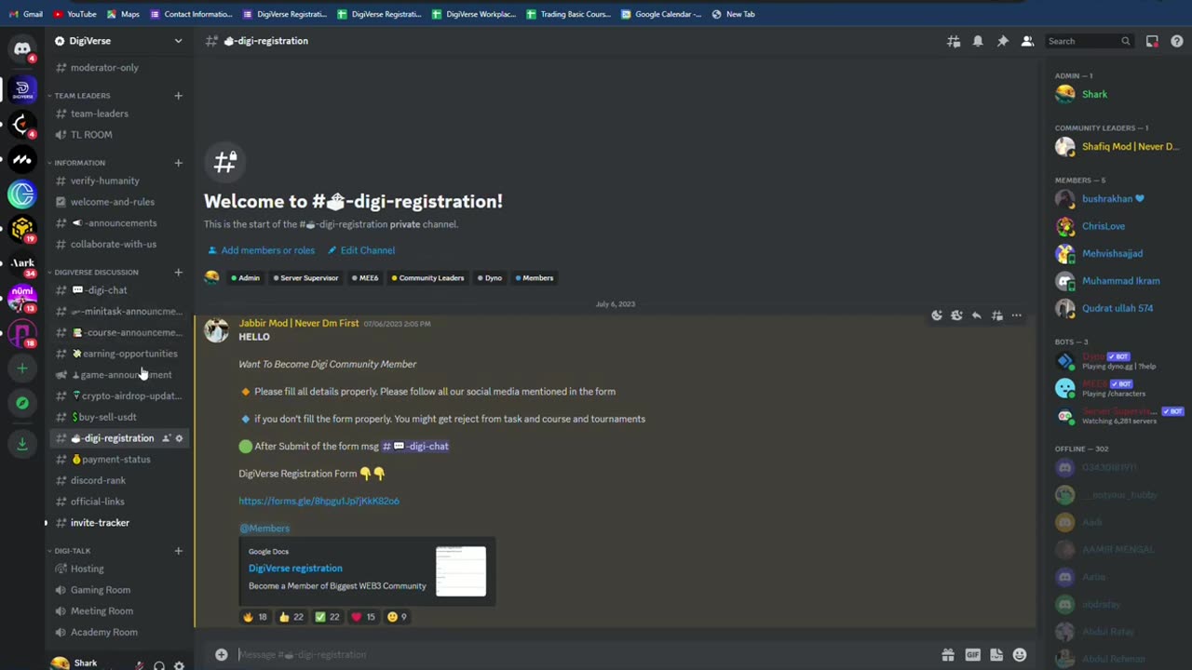The height and width of the screenshot is (670, 1192).
Task: Open sticker picker in message bar
Action: [996, 654]
